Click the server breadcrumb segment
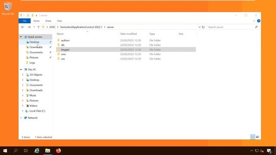276x155 pixels. pos(110,27)
